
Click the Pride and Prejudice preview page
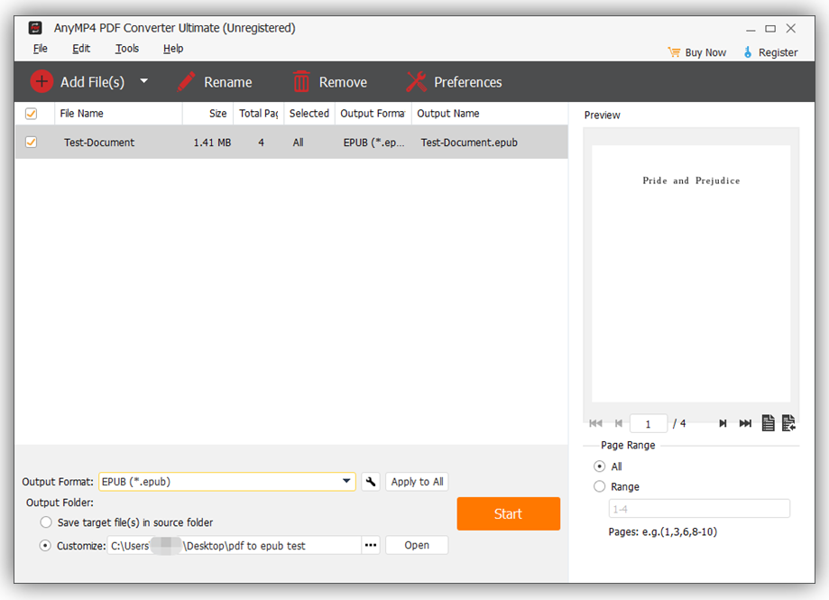click(x=691, y=273)
